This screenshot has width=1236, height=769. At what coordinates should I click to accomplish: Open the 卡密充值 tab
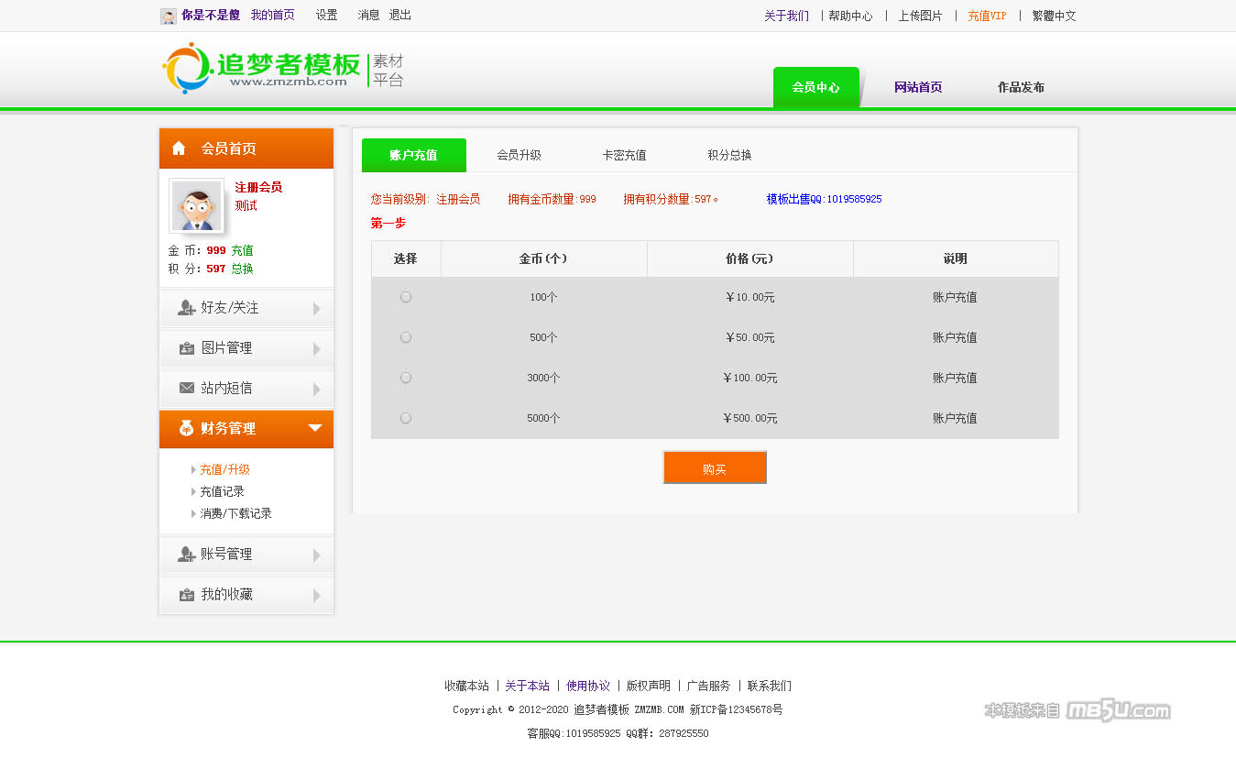(x=624, y=155)
